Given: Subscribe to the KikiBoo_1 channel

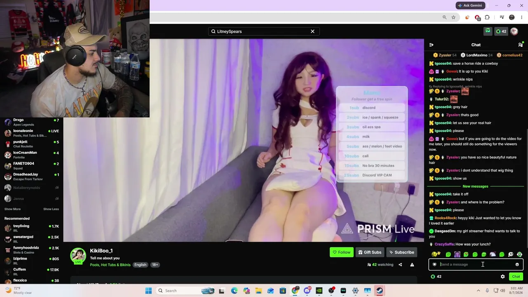Looking at the screenshot, I should click(401, 252).
